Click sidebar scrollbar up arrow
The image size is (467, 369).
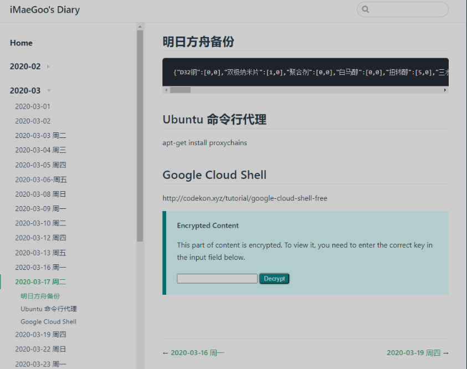140,27
